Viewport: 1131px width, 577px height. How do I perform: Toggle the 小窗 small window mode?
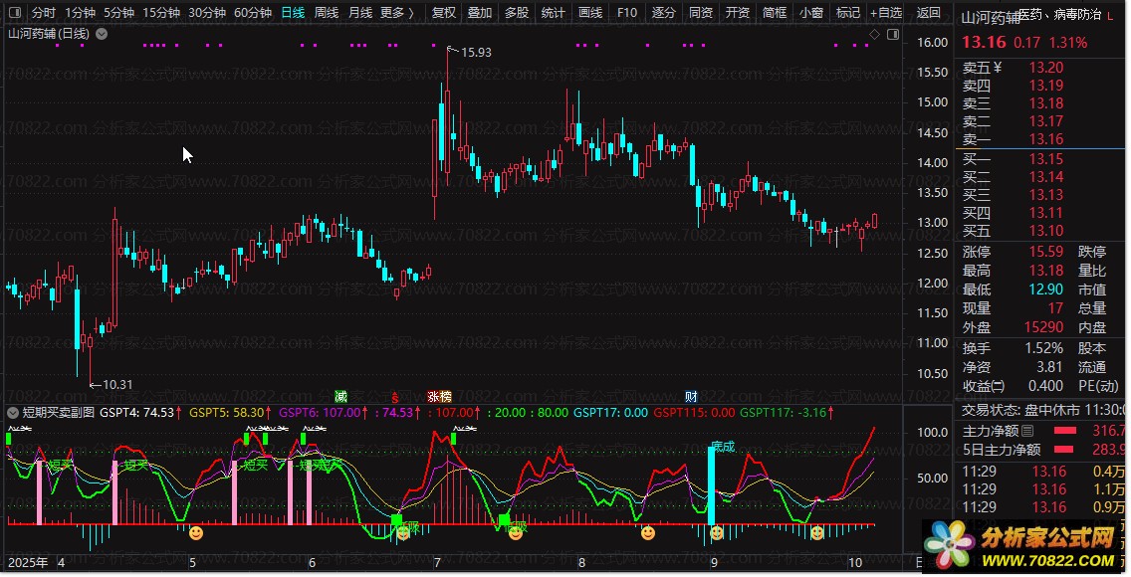tap(812, 13)
